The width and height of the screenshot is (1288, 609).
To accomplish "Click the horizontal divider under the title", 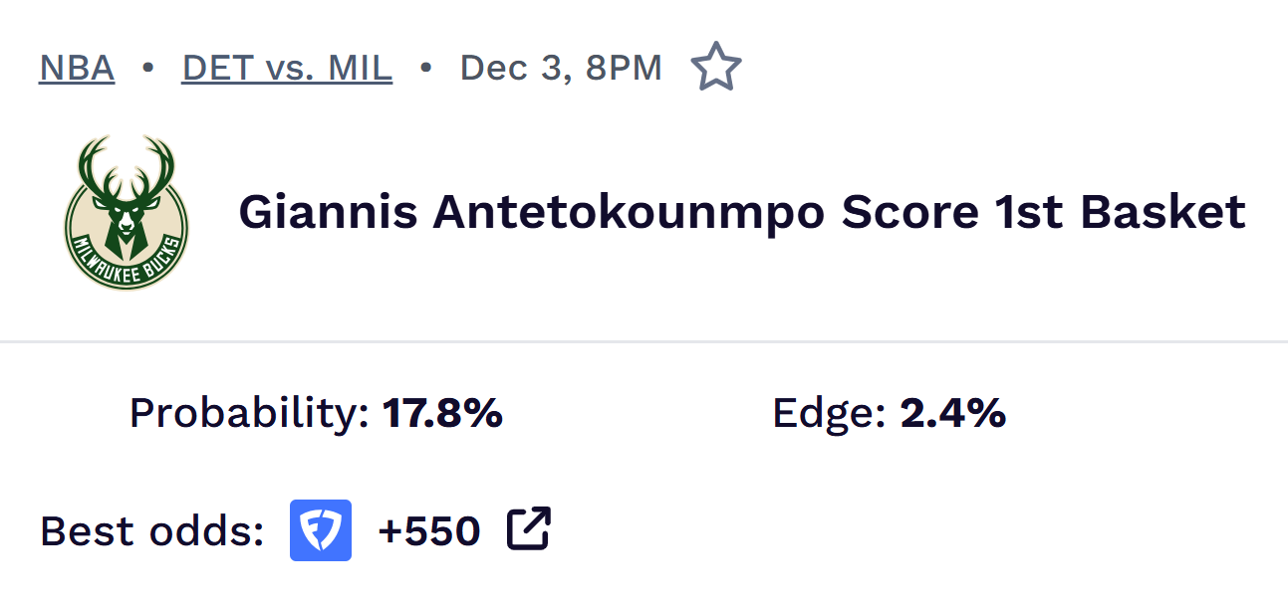I will 644,342.
